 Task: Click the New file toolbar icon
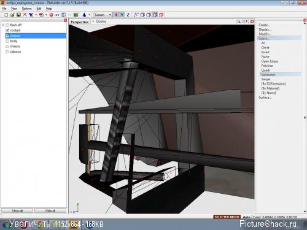[6, 15]
